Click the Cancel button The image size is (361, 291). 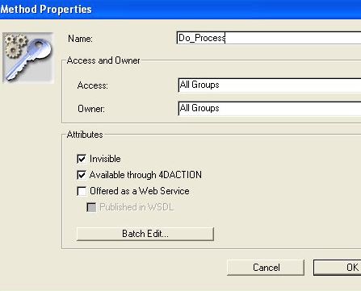[266, 268]
